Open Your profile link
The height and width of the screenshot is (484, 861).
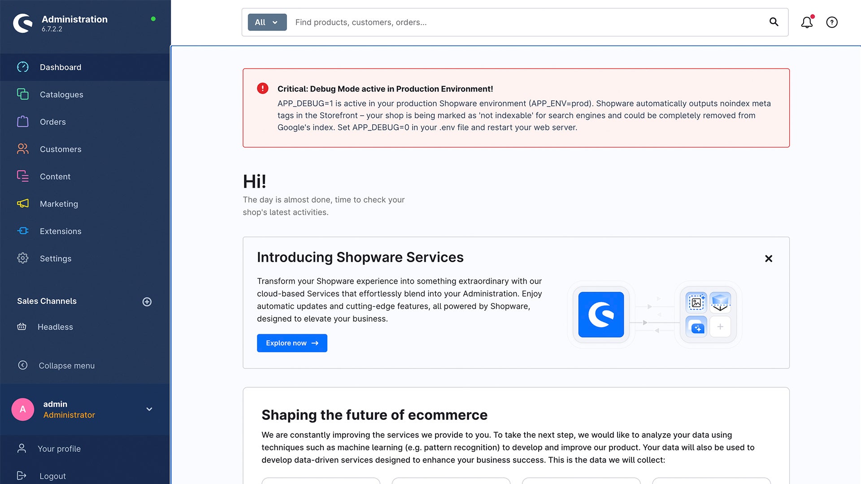click(x=59, y=449)
